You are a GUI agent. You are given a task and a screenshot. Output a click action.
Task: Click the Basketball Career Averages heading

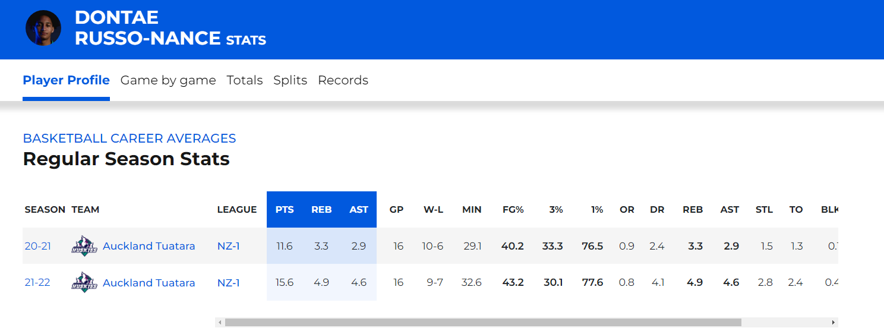pyautogui.click(x=129, y=138)
